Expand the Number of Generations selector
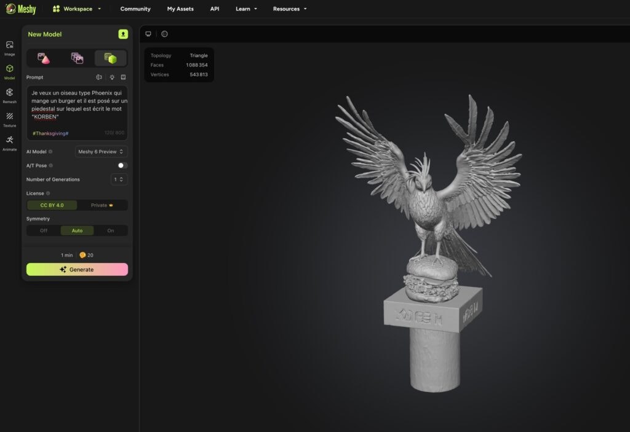 point(119,179)
